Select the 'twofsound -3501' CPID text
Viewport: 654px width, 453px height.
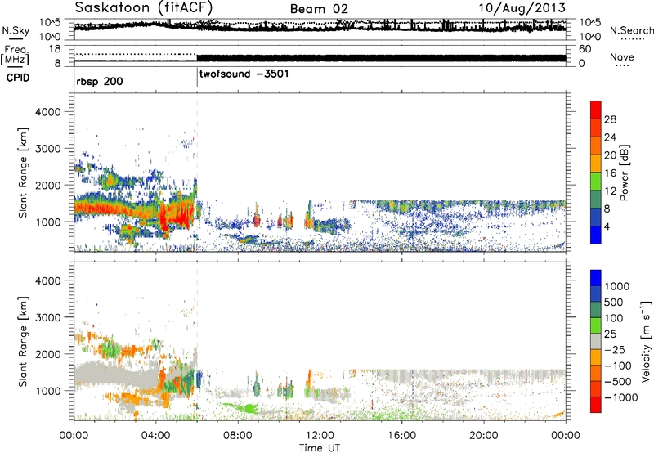point(244,74)
